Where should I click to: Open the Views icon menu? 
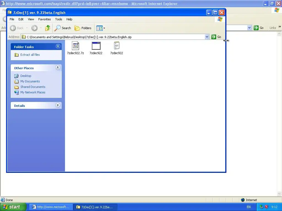tap(101, 28)
